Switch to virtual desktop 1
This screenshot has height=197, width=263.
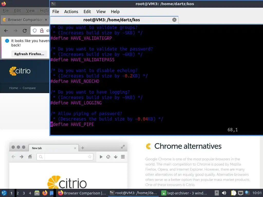tap(11, 193)
